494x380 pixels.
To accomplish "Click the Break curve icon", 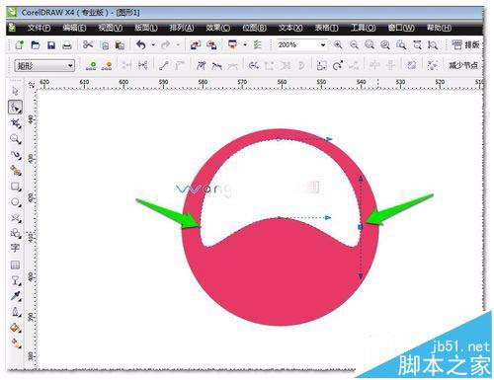I will tap(143, 65).
